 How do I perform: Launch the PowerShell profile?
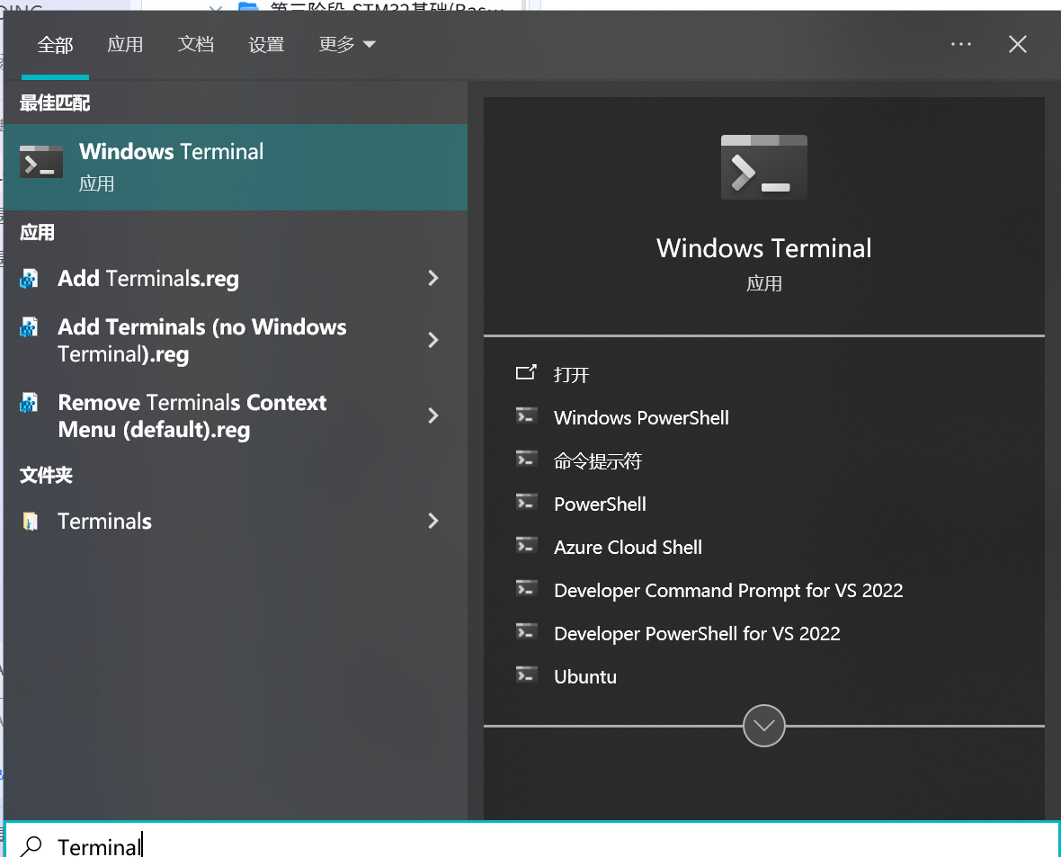[600, 504]
